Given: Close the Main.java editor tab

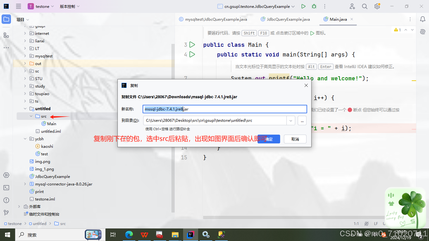Looking at the screenshot, I should pyautogui.click(x=352, y=19).
